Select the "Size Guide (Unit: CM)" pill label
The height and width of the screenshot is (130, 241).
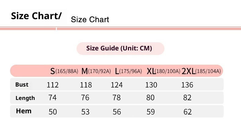click(x=120, y=48)
